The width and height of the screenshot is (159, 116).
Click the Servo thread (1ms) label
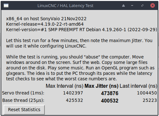23,93
